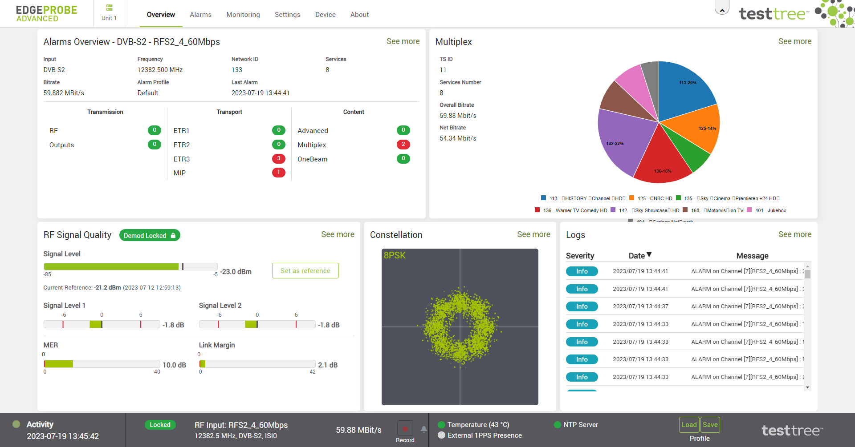This screenshot has width=855, height=447.
Task: Click the Temperature status indicator dot
Action: [x=442, y=425]
